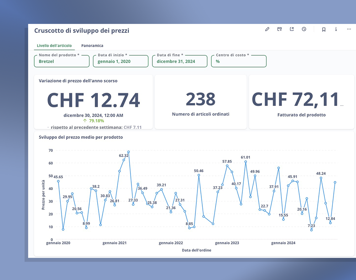Open the Data di fine date picker
This screenshot has height=280, width=356.
pos(179,61)
